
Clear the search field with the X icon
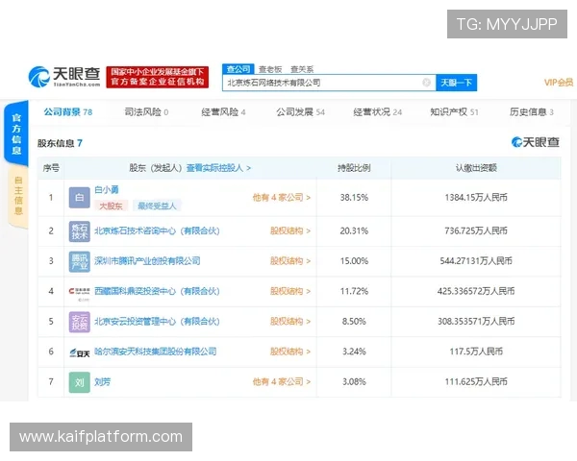click(x=426, y=83)
